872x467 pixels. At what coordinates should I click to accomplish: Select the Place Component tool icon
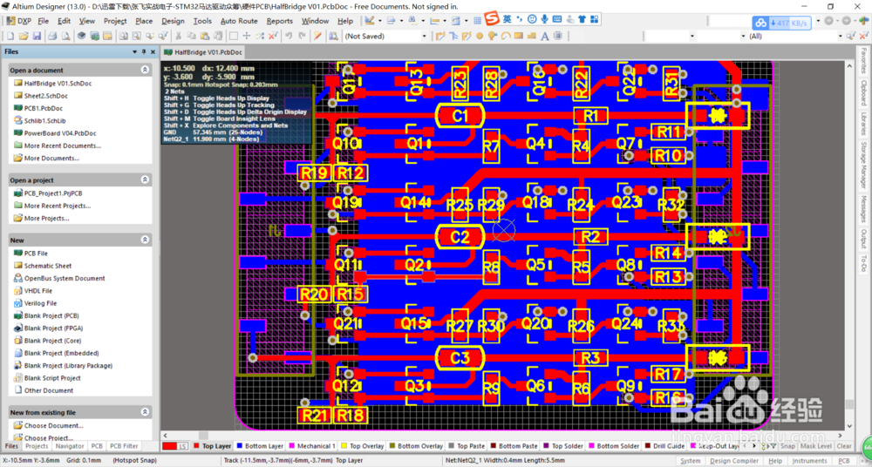(557, 36)
